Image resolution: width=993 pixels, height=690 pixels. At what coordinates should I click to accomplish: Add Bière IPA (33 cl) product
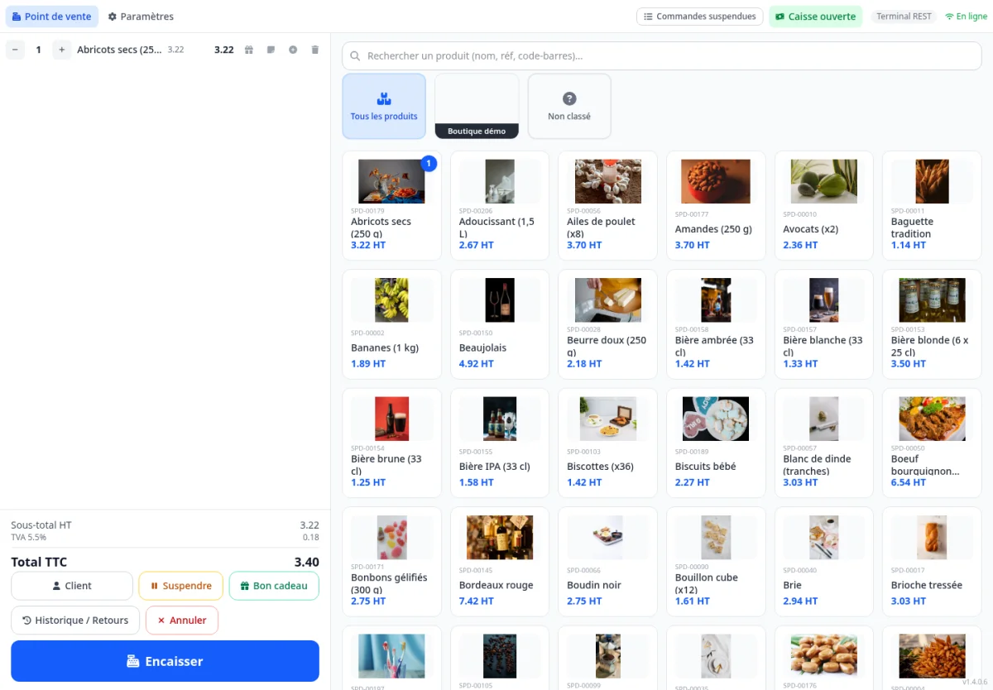coord(499,443)
